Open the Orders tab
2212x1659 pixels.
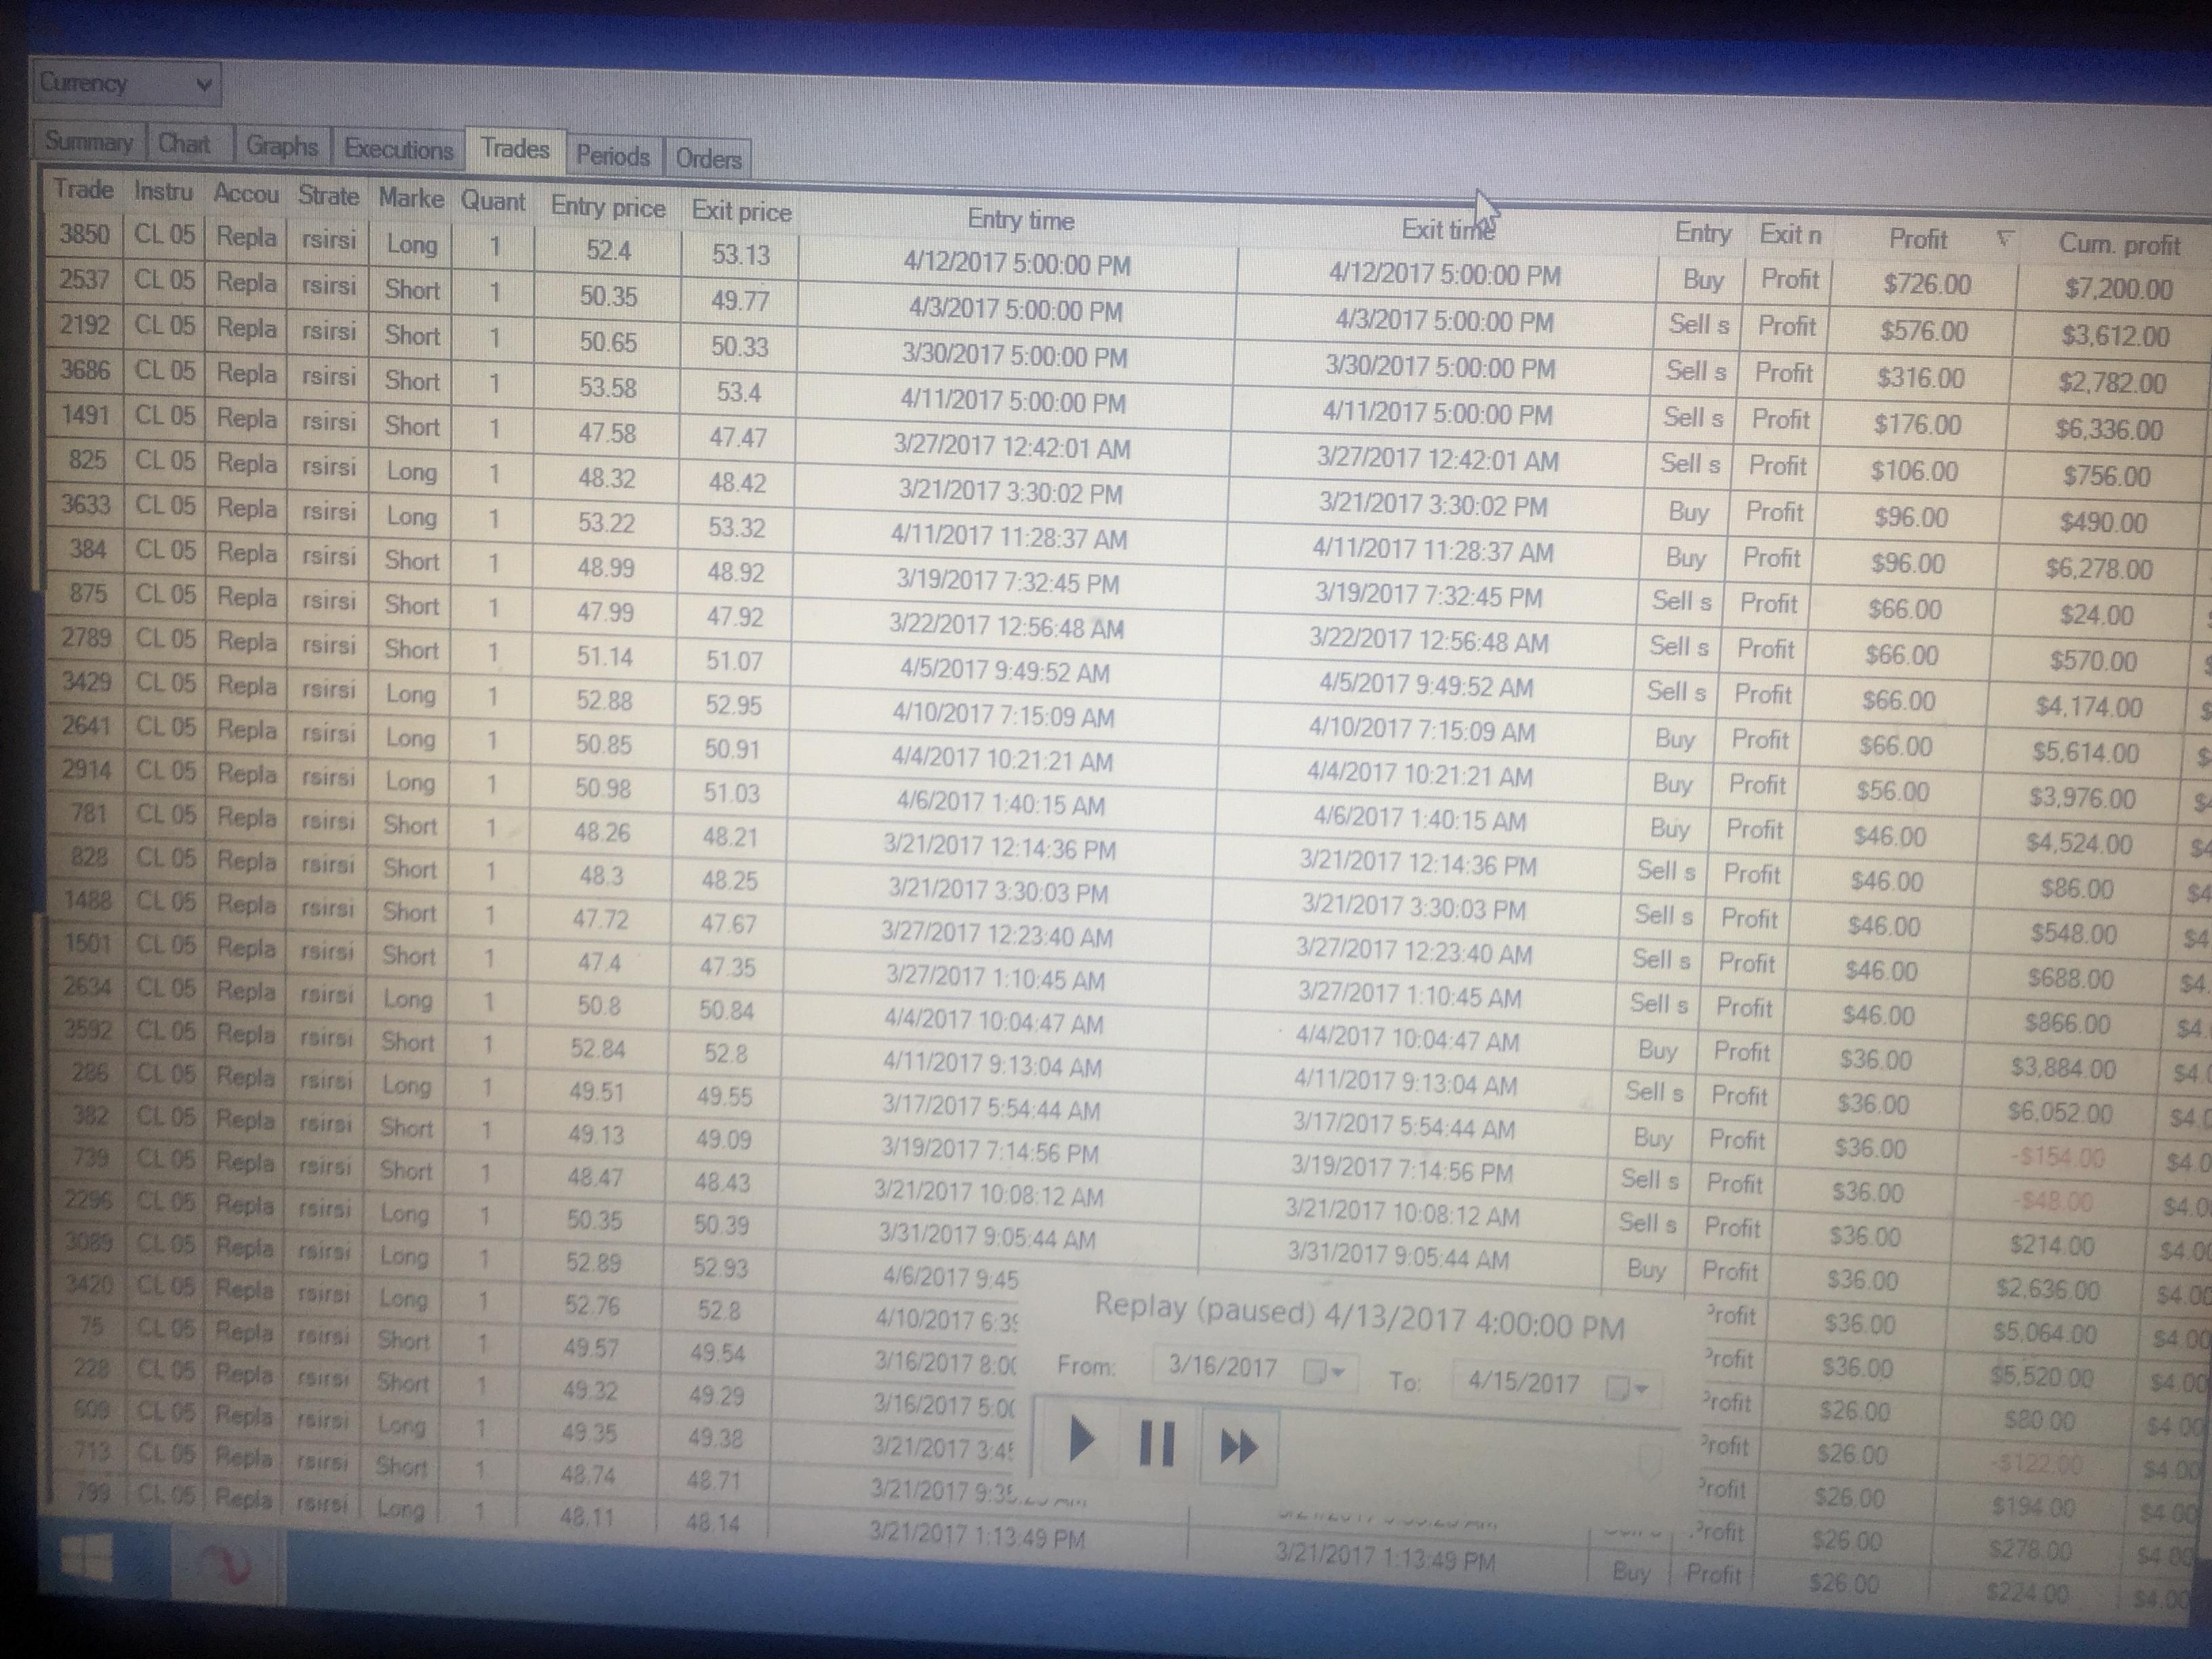708,158
